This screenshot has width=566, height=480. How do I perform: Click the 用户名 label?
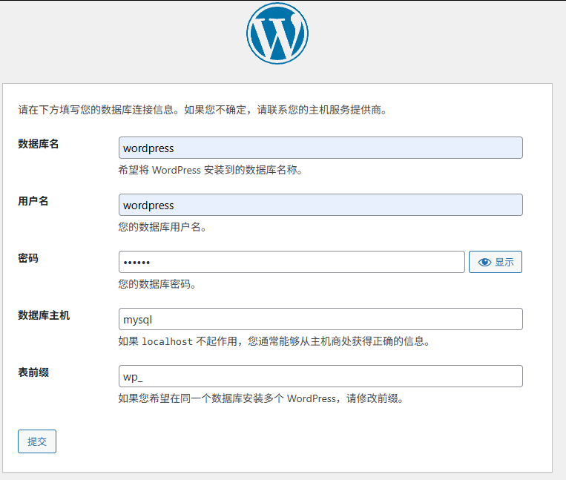pyautogui.click(x=33, y=201)
